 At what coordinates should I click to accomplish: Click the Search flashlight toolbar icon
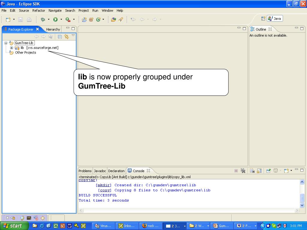[121, 19]
